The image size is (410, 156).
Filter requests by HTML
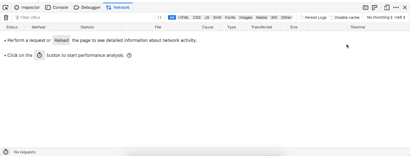pyautogui.click(x=183, y=18)
